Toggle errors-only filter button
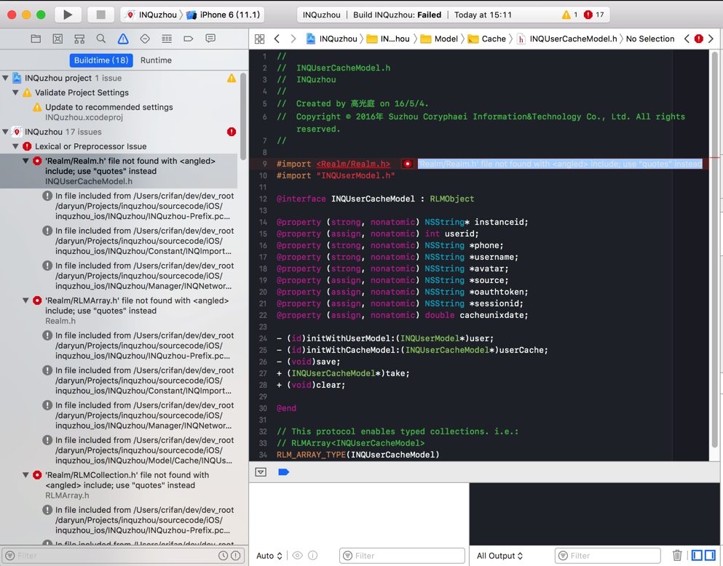Screen dimensions: 723x566 coord(236,555)
